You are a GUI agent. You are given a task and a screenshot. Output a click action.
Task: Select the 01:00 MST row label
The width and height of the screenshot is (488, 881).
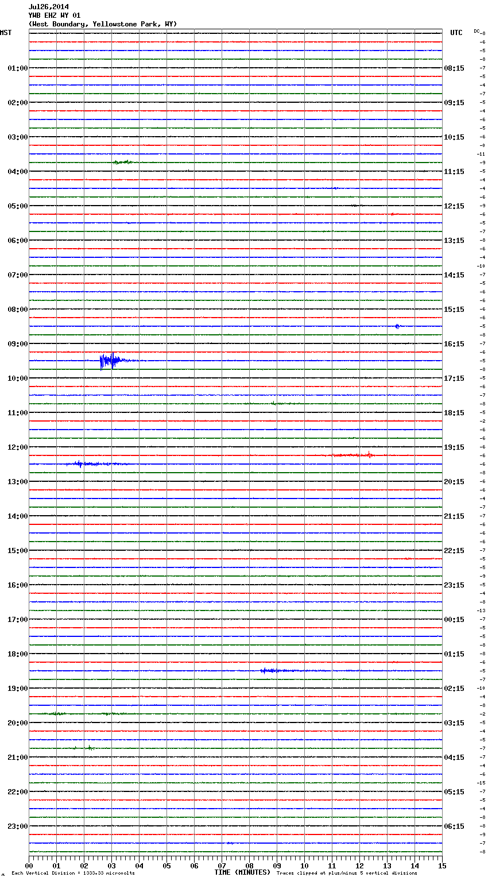click(18, 68)
